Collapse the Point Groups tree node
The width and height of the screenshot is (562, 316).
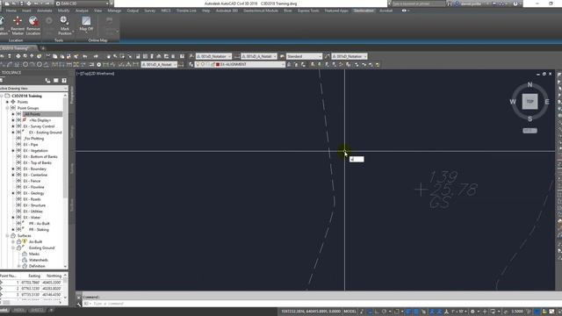click(x=7, y=108)
